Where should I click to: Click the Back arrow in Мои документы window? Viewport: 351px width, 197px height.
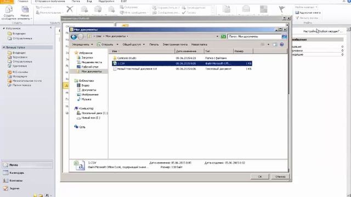pyautogui.click(x=73, y=37)
